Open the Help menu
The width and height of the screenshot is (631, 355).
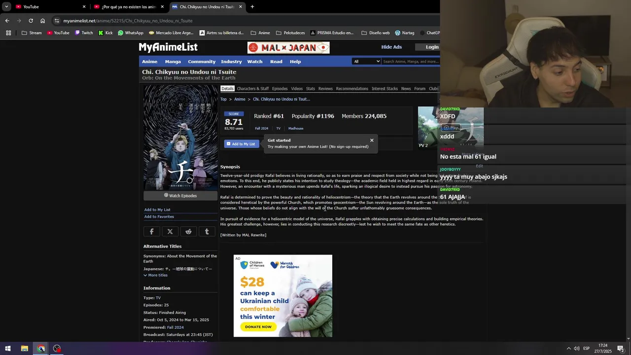pos(295,62)
